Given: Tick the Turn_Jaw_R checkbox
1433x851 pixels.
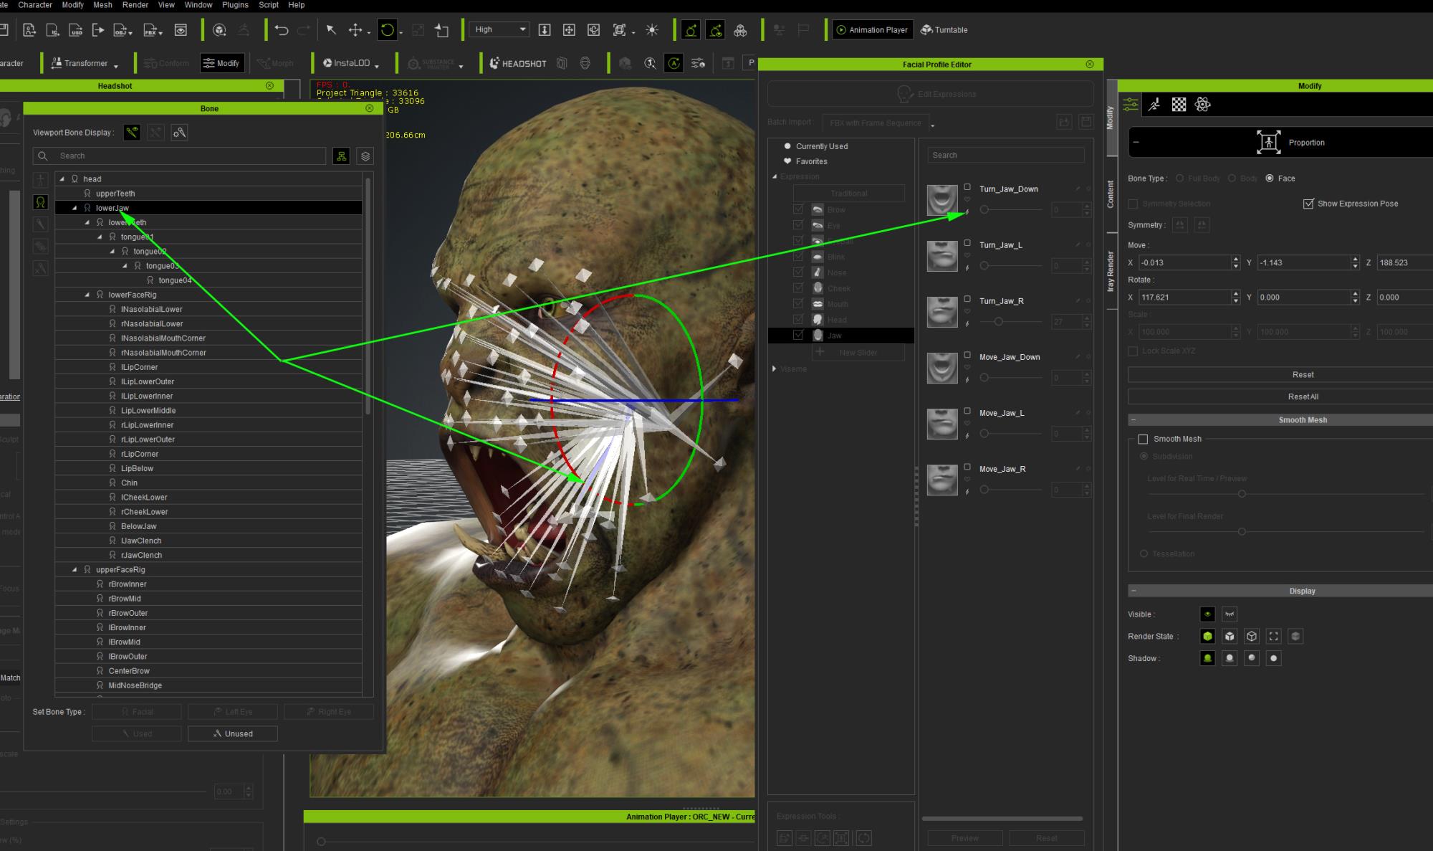Looking at the screenshot, I should (967, 299).
